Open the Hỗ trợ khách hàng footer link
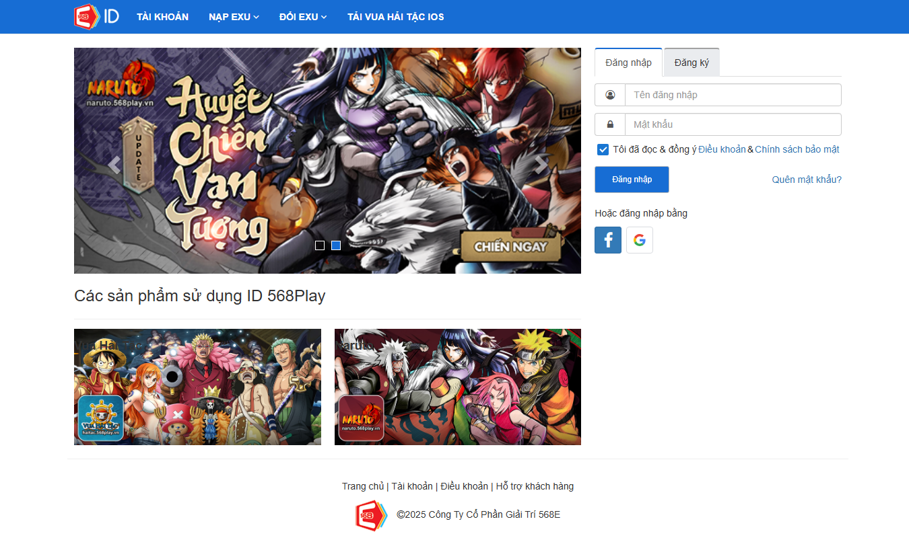The width and height of the screenshot is (909, 544). (x=535, y=486)
